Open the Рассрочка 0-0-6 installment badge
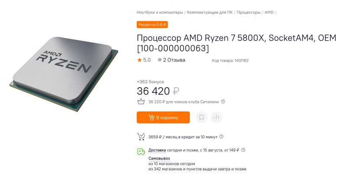347x180 pixels. click(x=152, y=25)
